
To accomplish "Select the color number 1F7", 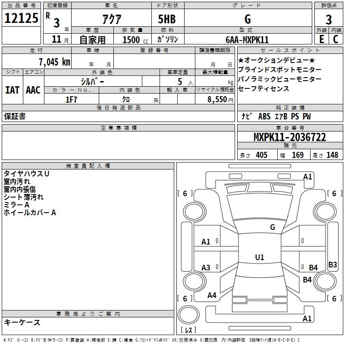I will (71, 99).
